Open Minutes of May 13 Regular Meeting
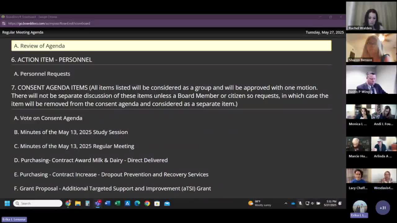397x223 pixels. pos(74,146)
